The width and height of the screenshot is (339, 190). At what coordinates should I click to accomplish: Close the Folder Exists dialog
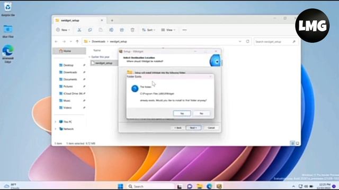[210, 77]
